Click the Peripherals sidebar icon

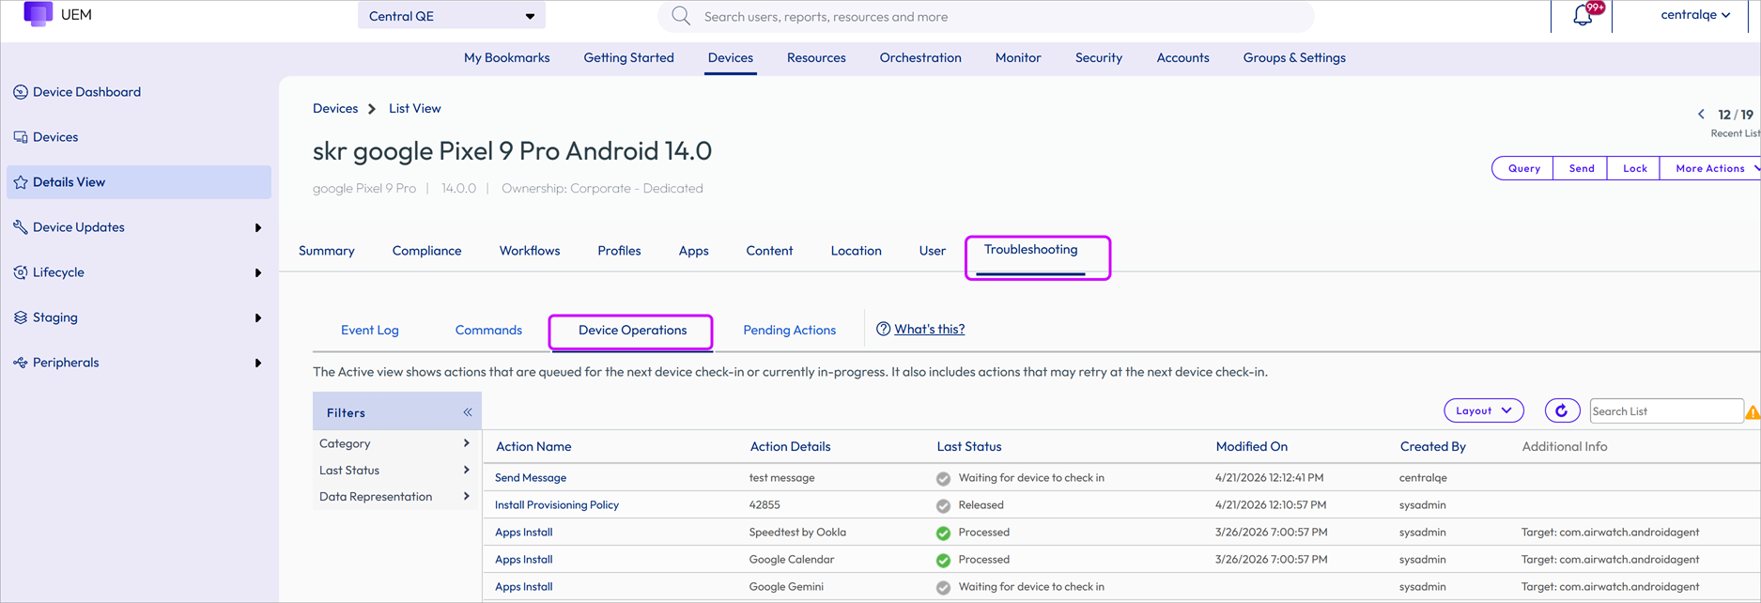point(20,363)
